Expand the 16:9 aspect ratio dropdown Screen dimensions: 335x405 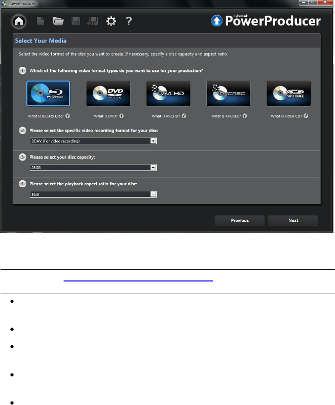153,194
